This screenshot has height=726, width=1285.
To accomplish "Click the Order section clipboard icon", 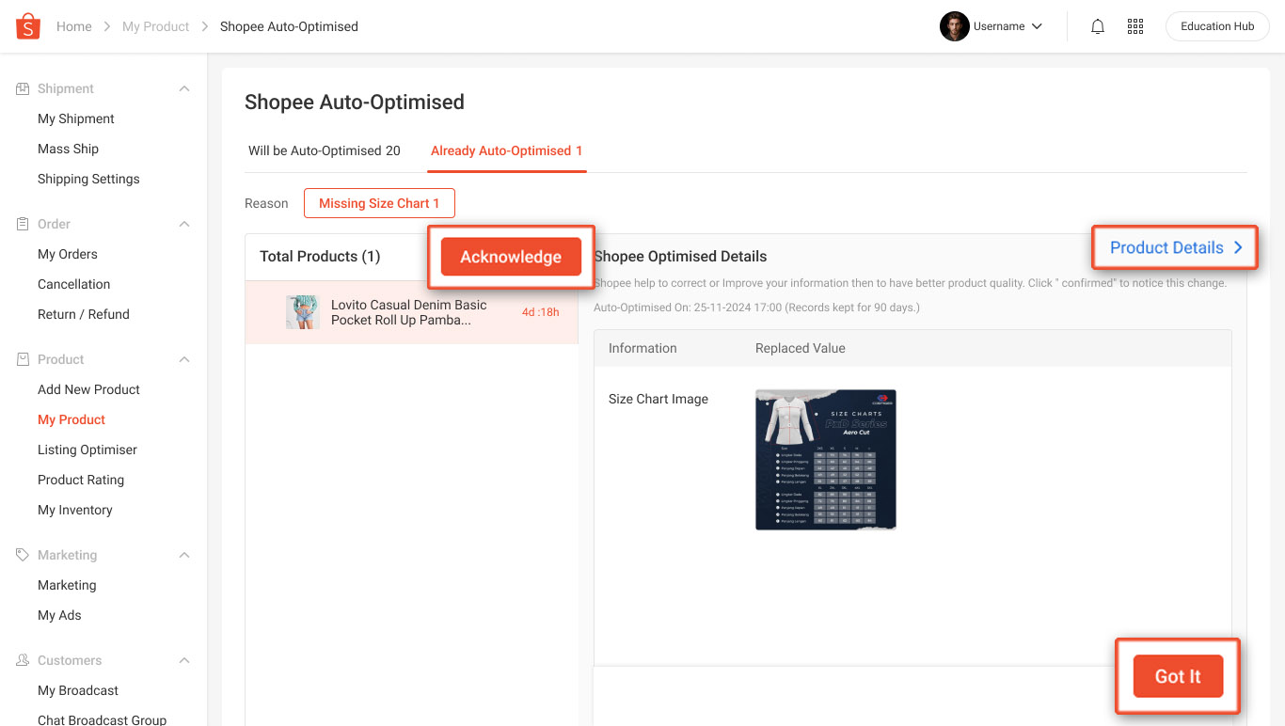I will pos(23,224).
